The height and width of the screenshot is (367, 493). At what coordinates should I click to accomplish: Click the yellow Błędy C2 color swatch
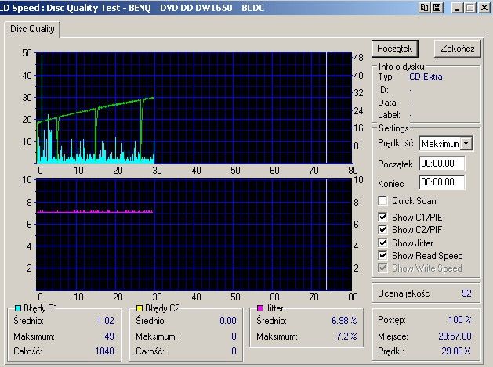coord(140,308)
